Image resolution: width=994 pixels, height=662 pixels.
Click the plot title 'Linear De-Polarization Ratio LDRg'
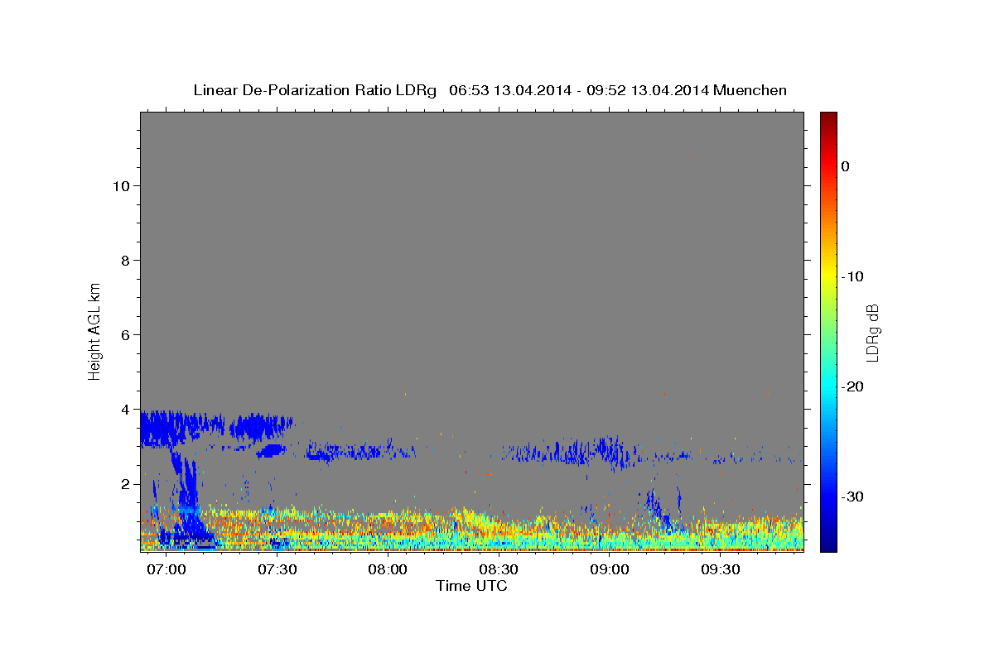(315, 90)
